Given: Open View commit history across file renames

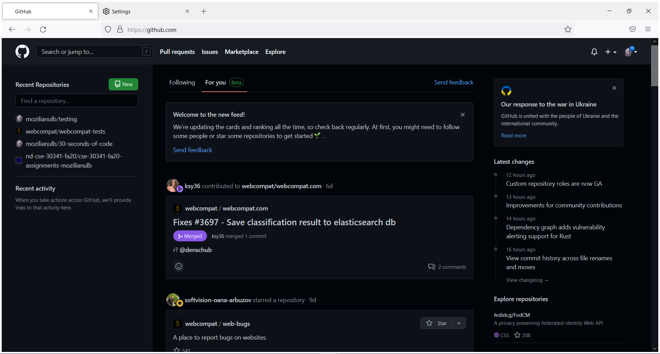Looking at the screenshot, I should pyautogui.click(x=559, y=263).
